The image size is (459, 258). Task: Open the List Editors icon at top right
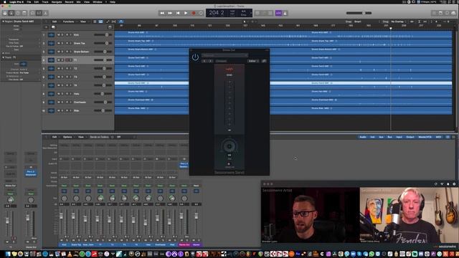[x=434, y=13]
